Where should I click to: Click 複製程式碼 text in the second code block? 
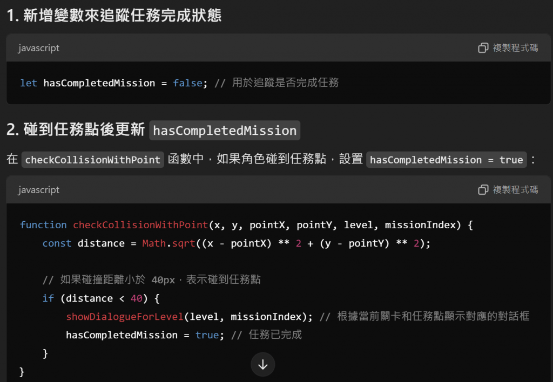(515, 190)
